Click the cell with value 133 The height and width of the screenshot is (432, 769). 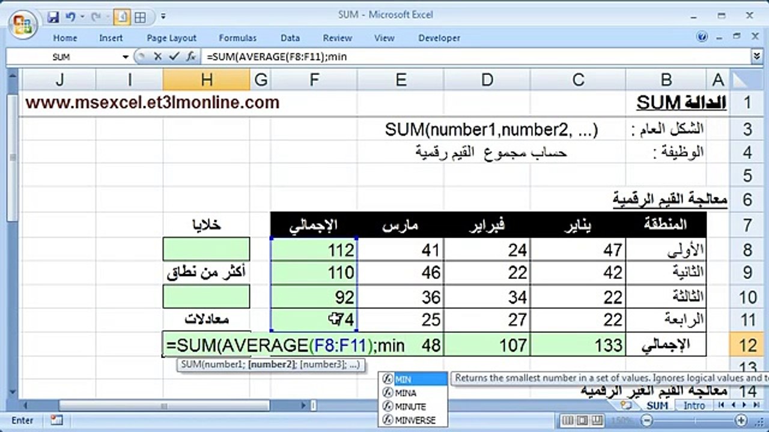coord(578,345)
